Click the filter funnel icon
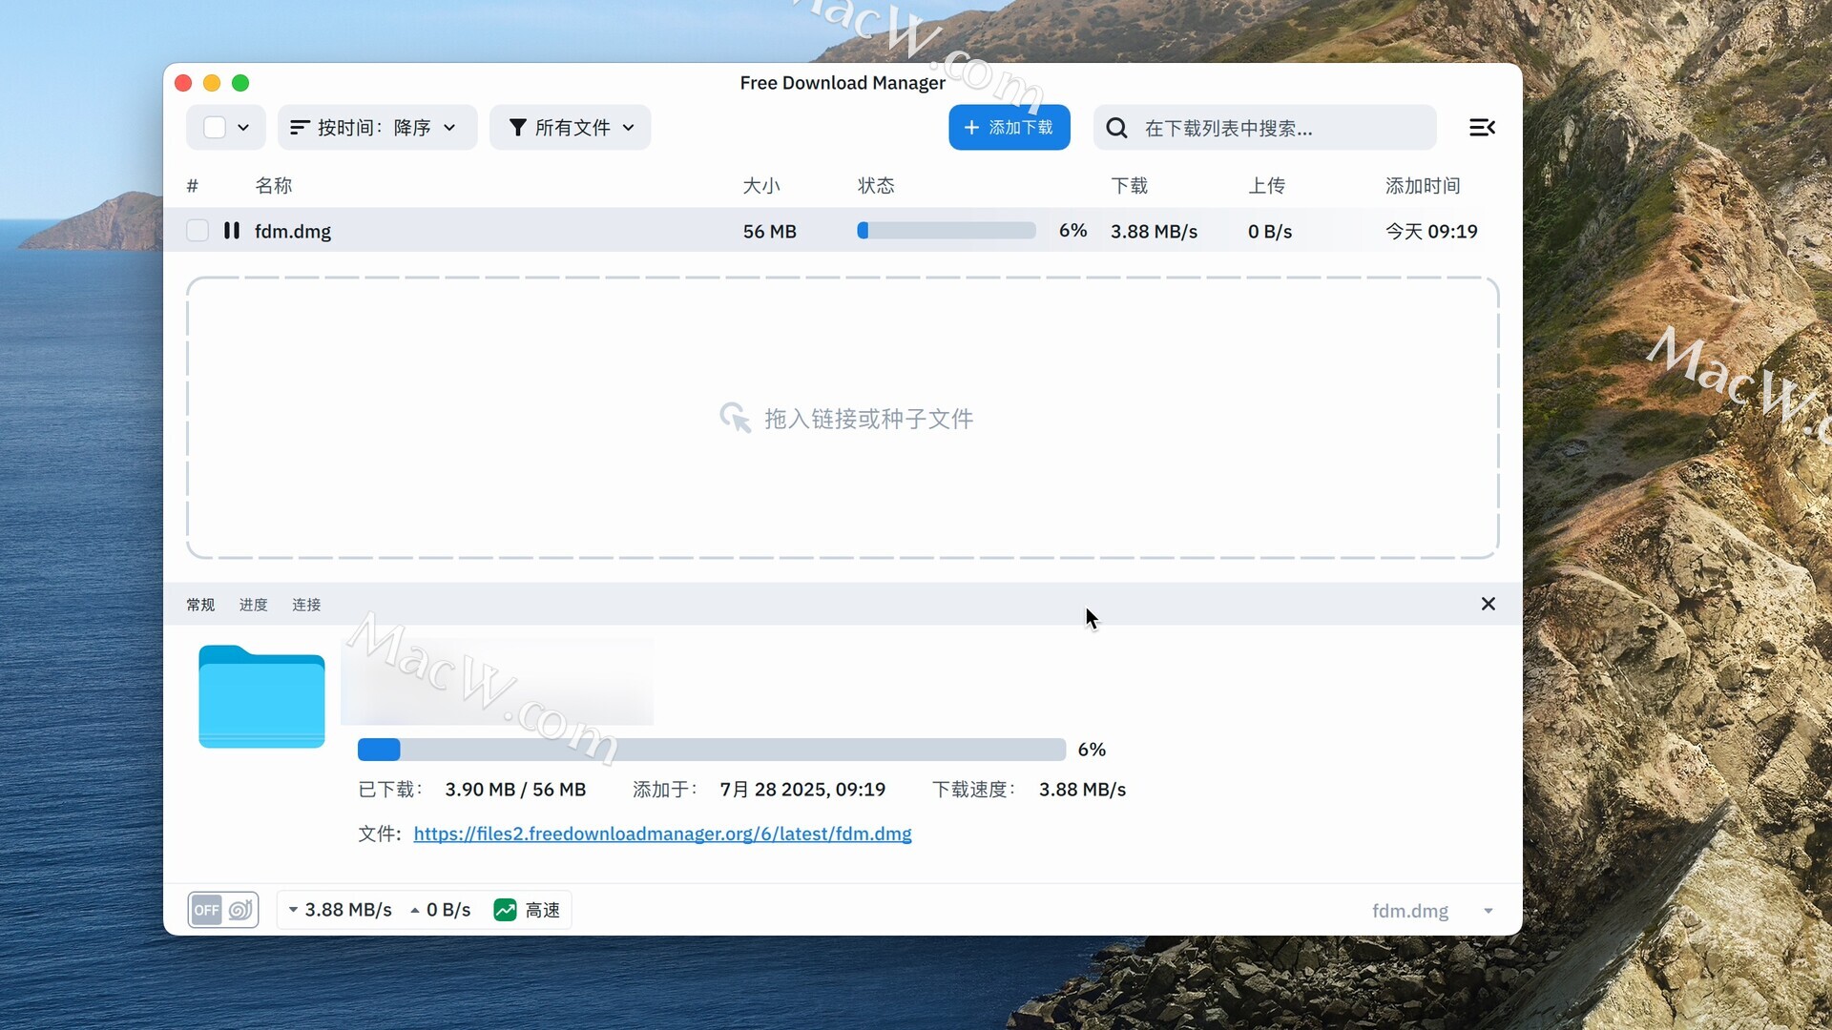Viewport: 1832px width, 1030px height. 517,128
